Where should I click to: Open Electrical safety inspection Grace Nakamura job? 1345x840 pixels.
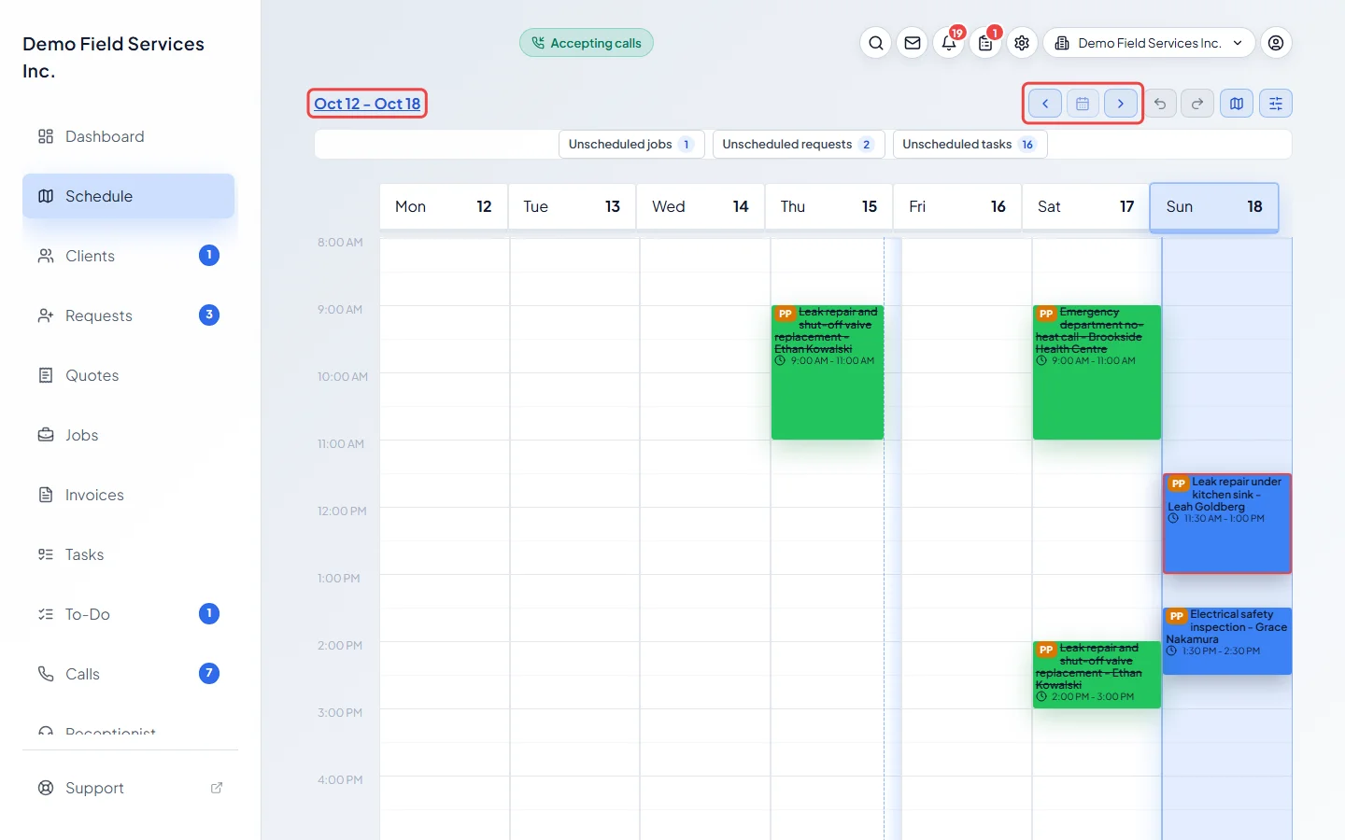click(x=1227, y=640)
